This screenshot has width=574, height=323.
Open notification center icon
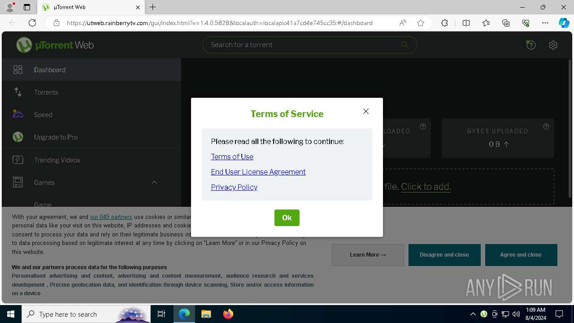(559, 314)
